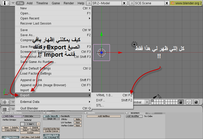Click the info window type icon
The width and height of the screenshot is (203, 139).
(x=5, y=3)
